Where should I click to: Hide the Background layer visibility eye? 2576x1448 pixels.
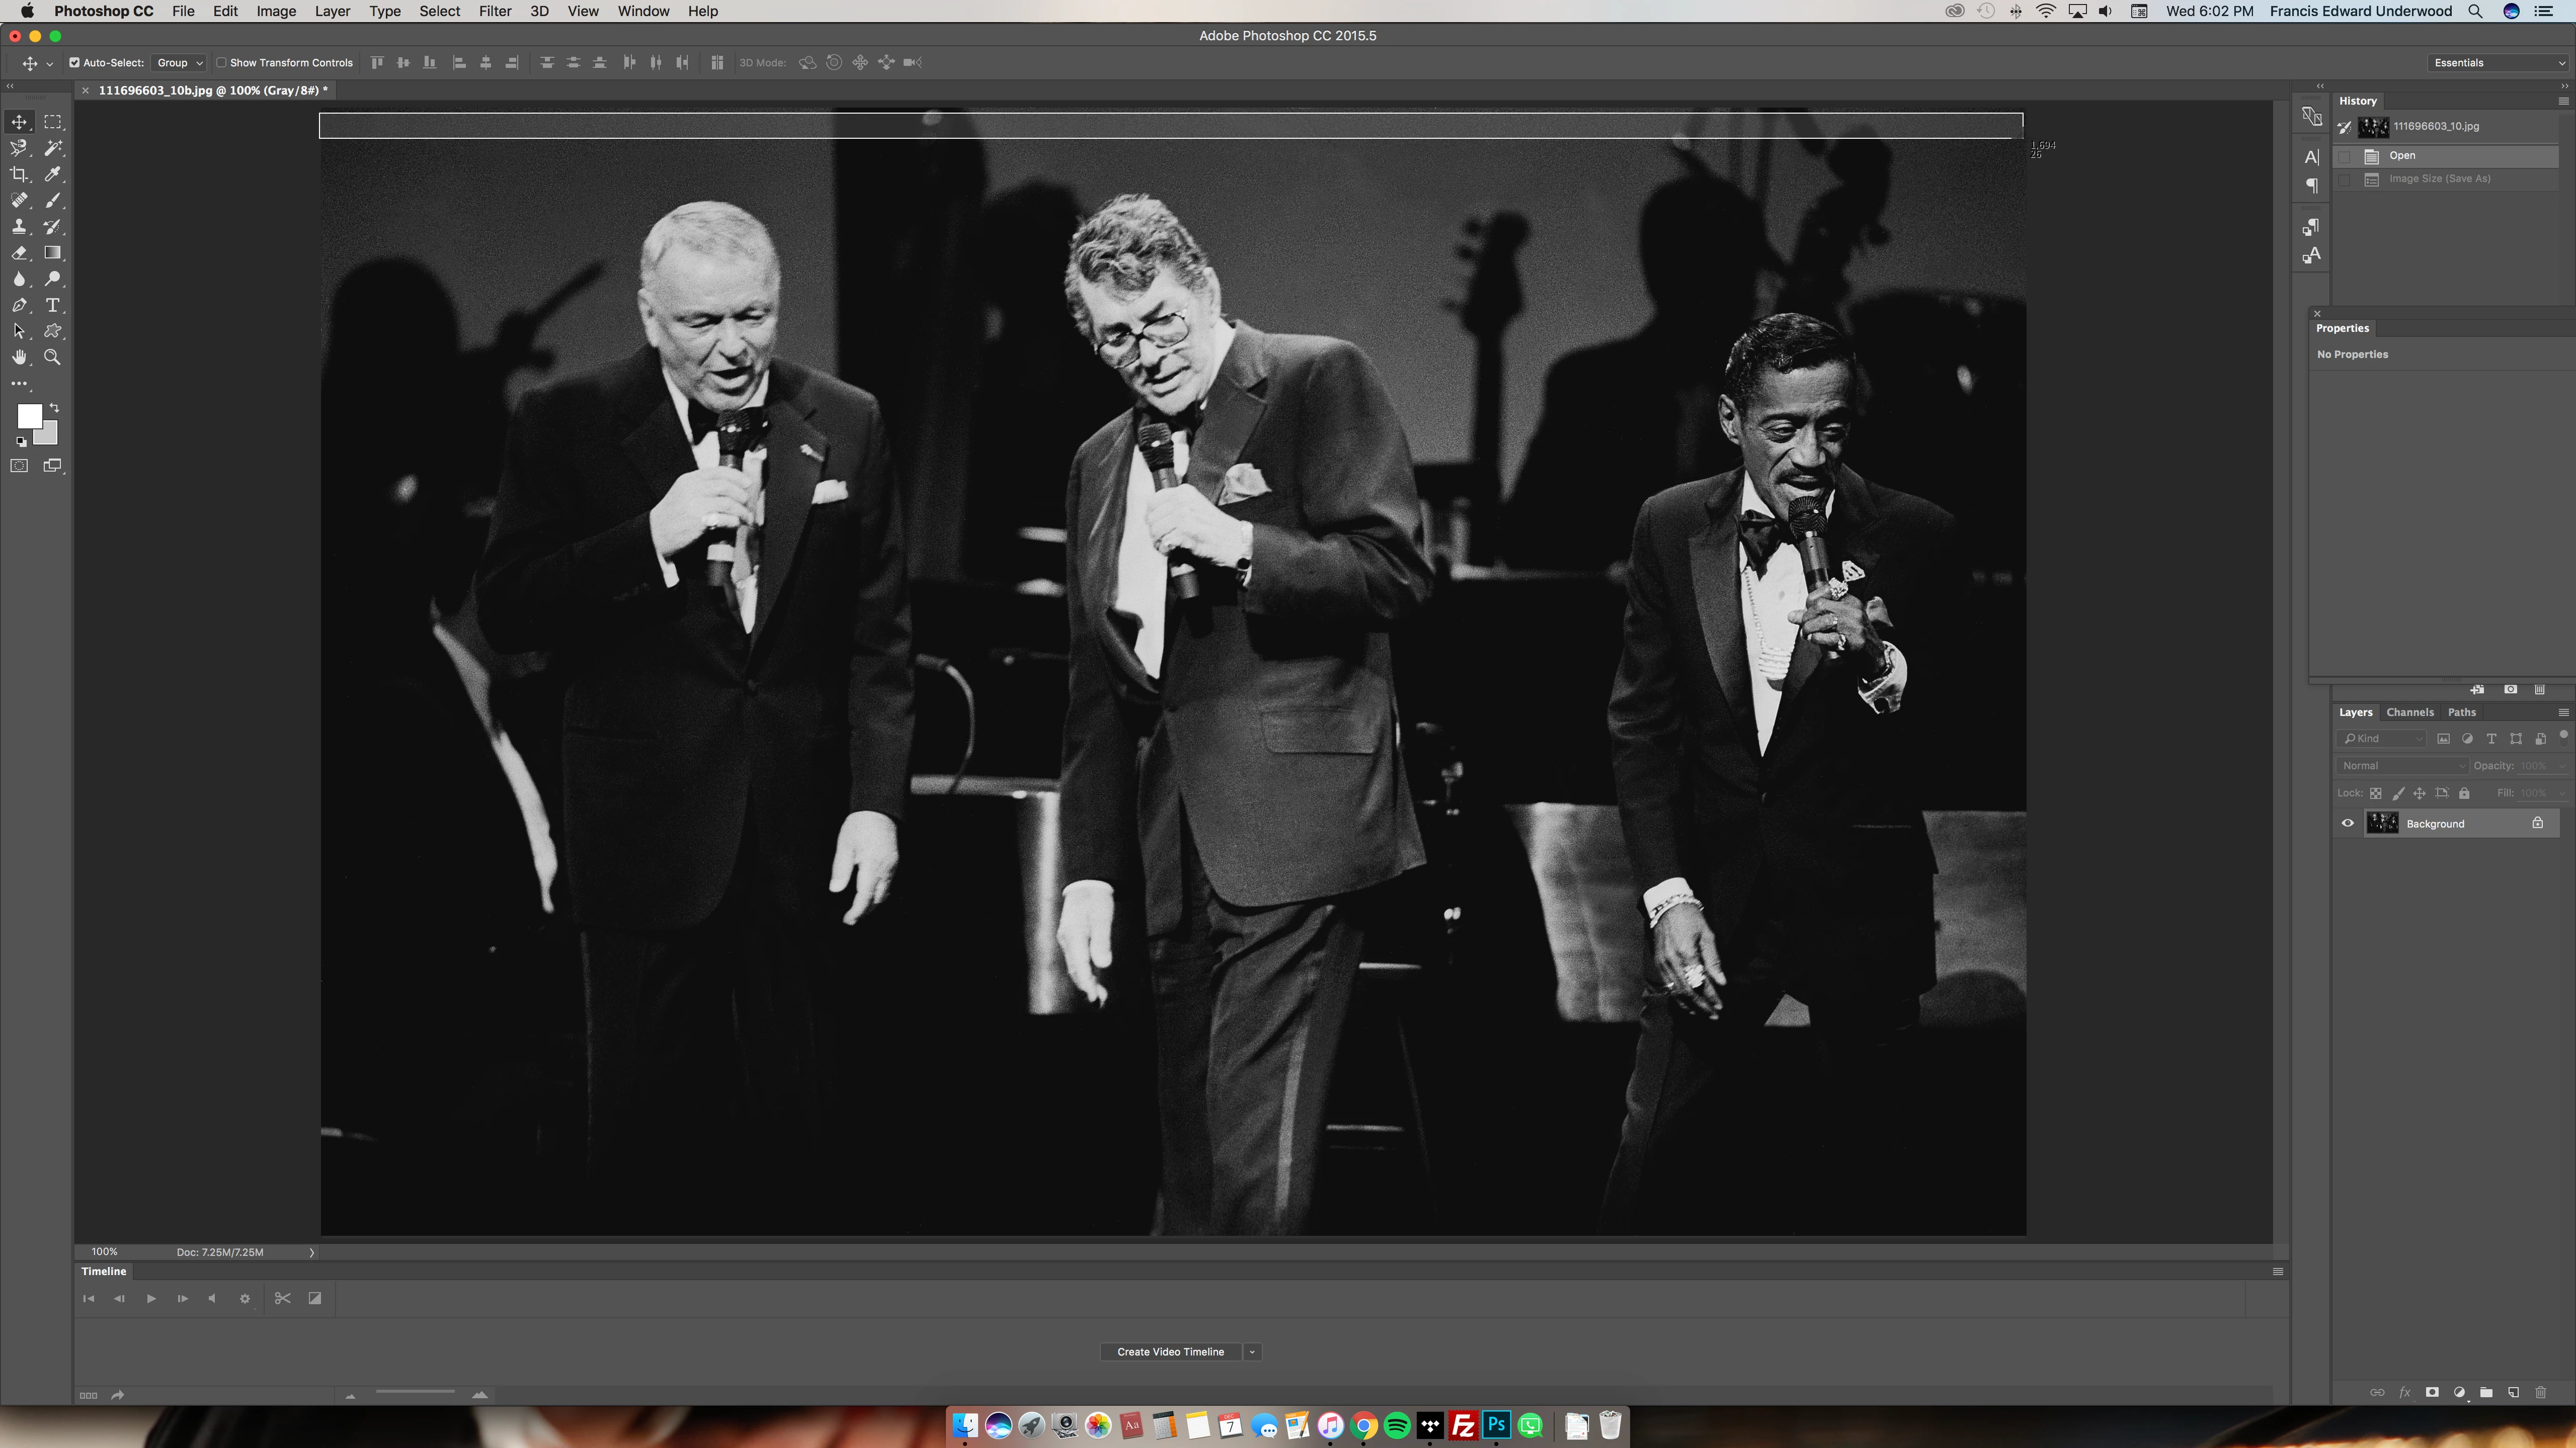[2348, 824]
